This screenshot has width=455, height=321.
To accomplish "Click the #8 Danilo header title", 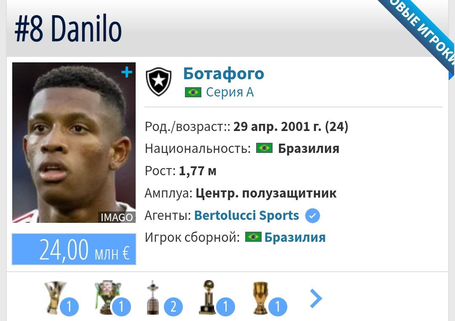I will pos(68,29).
